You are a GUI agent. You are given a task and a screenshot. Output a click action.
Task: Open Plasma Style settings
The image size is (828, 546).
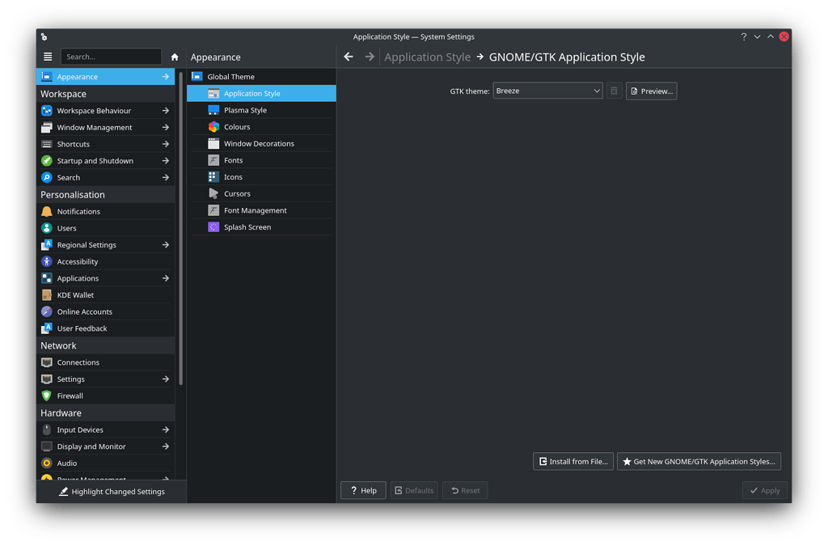(245, 110)
